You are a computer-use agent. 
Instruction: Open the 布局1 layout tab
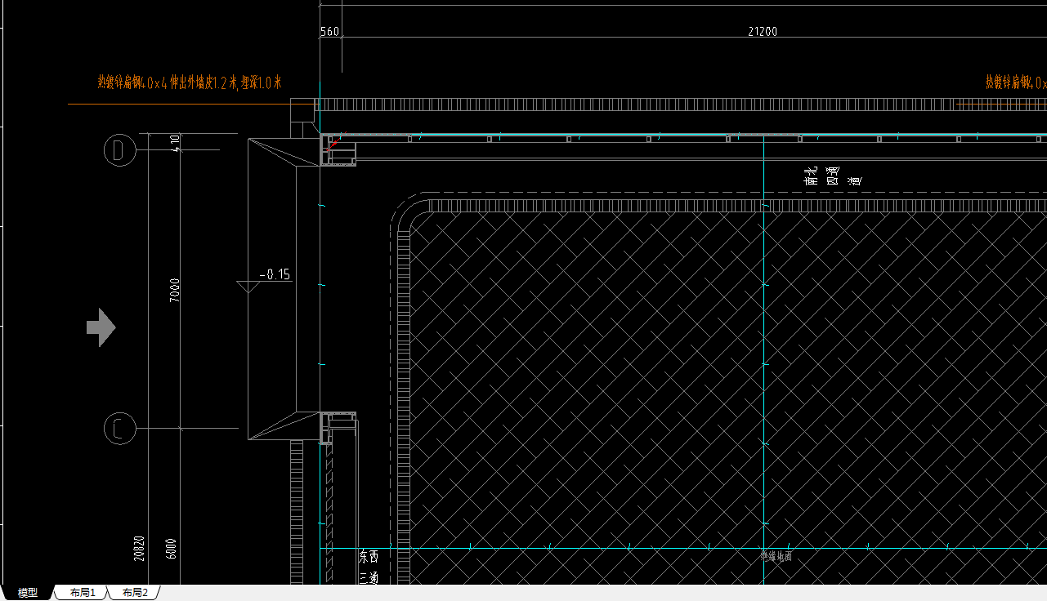83,593
